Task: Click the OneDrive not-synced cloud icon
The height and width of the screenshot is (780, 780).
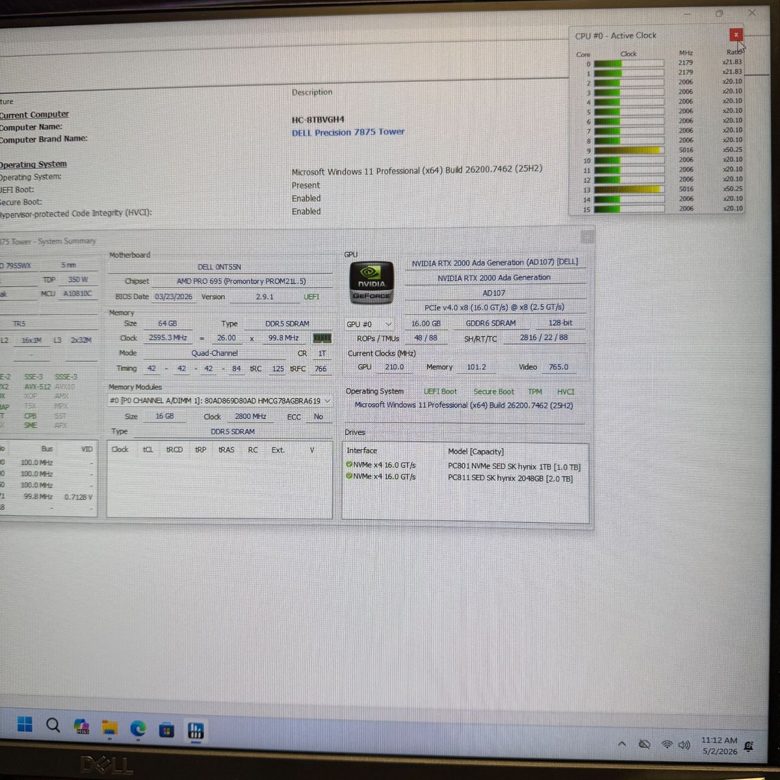Action: [x=644, y=744]
